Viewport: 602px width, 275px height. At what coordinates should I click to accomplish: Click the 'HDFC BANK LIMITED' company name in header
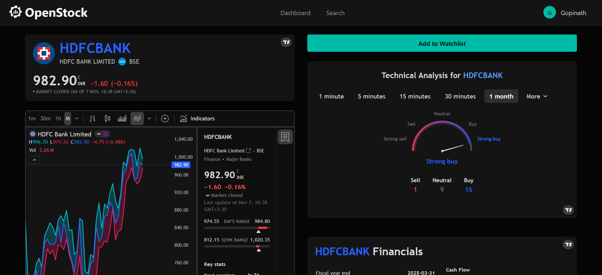pyautogui.click(x=87, y=62)
